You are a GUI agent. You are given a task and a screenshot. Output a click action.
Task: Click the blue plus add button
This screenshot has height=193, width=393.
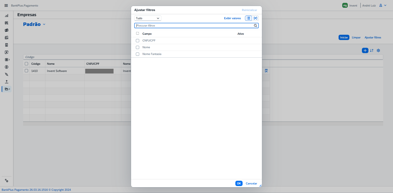pos(365,50)
